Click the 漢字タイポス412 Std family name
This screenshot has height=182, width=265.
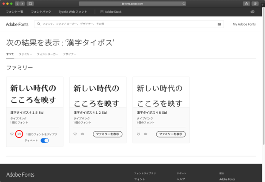tap(90, 112)
